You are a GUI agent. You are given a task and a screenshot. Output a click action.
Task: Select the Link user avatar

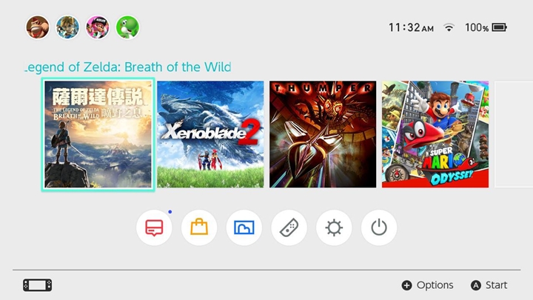click(x=67, y=27)
